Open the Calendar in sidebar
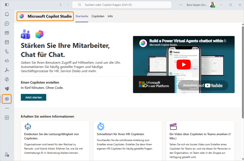This screenshot has width=244, height=161. coord(7,42)
